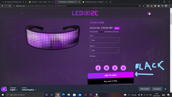
Task: Switch to Ledooze Edit Dawn Shopify tab
Action: [x=41, y=2]
